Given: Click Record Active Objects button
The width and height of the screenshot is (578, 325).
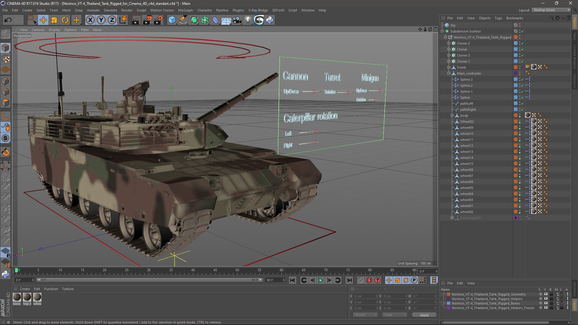Looking at the screenshot, I should [x=360, y=280].
